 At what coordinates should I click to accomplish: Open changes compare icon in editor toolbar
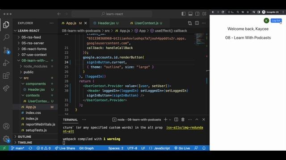coord(190,23)
